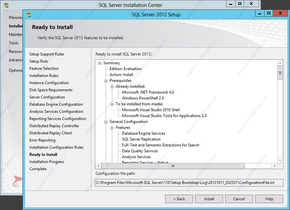Click the Distributed Replay Client step
Viewport: 290px width, 210px height.
coord(50,133)
